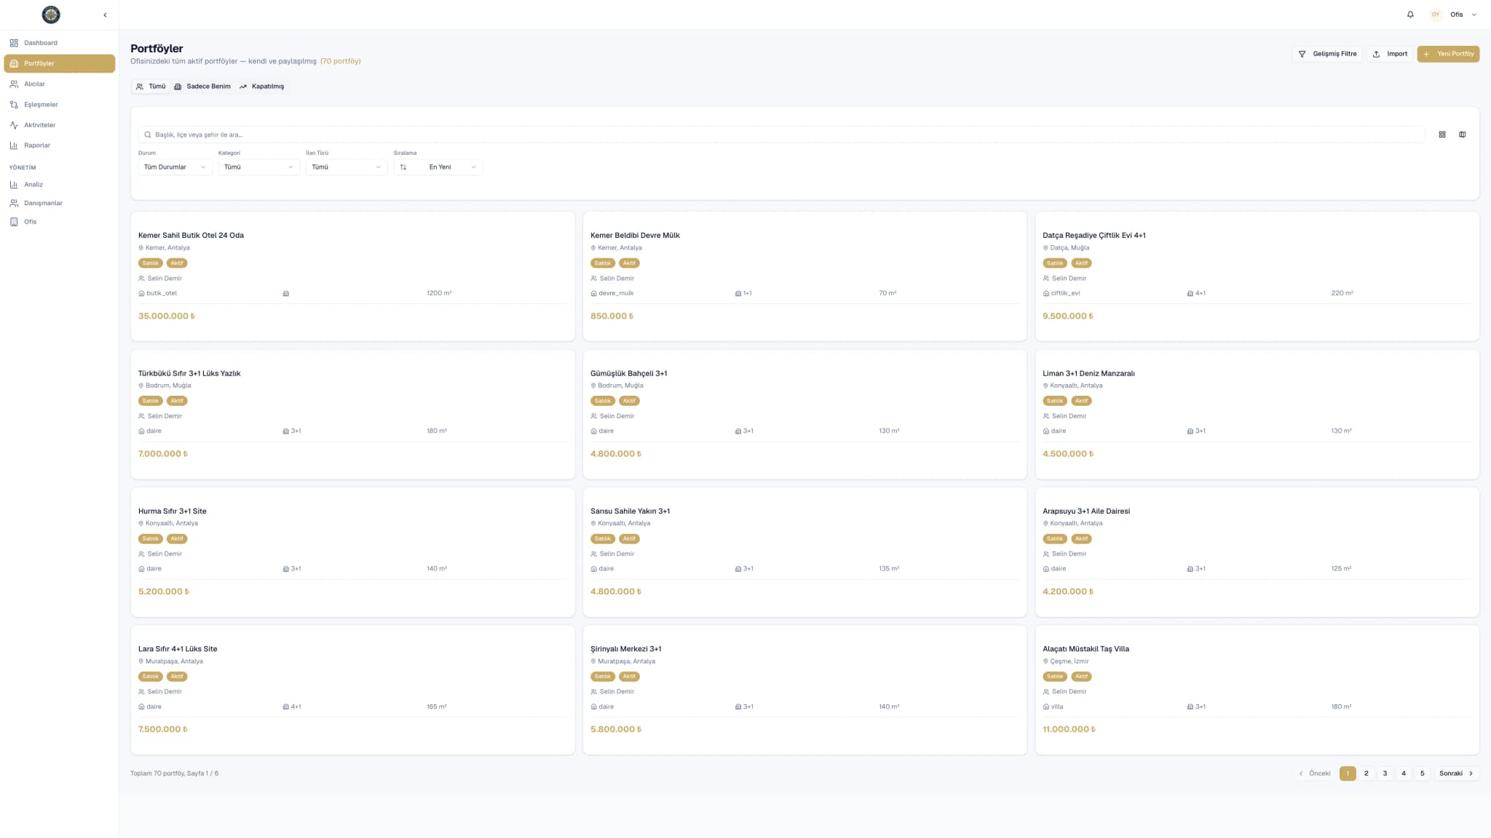Go to the Sonraki page
This screenshot has width=1491, height=838.
coord(1456,773)
